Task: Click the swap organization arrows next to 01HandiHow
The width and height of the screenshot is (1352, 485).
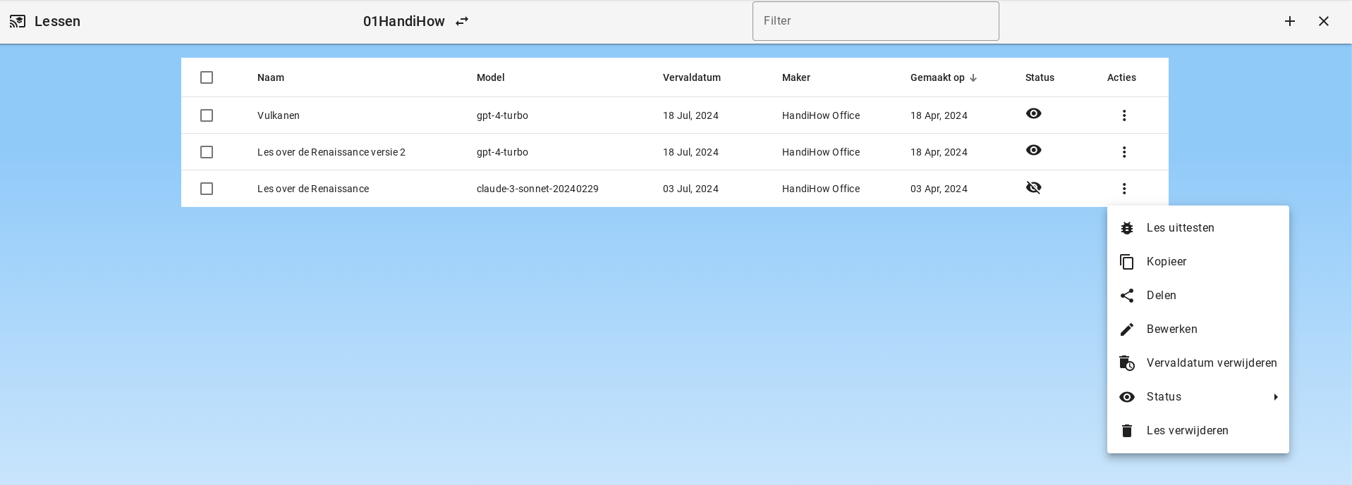Action: tap(462, 21)
